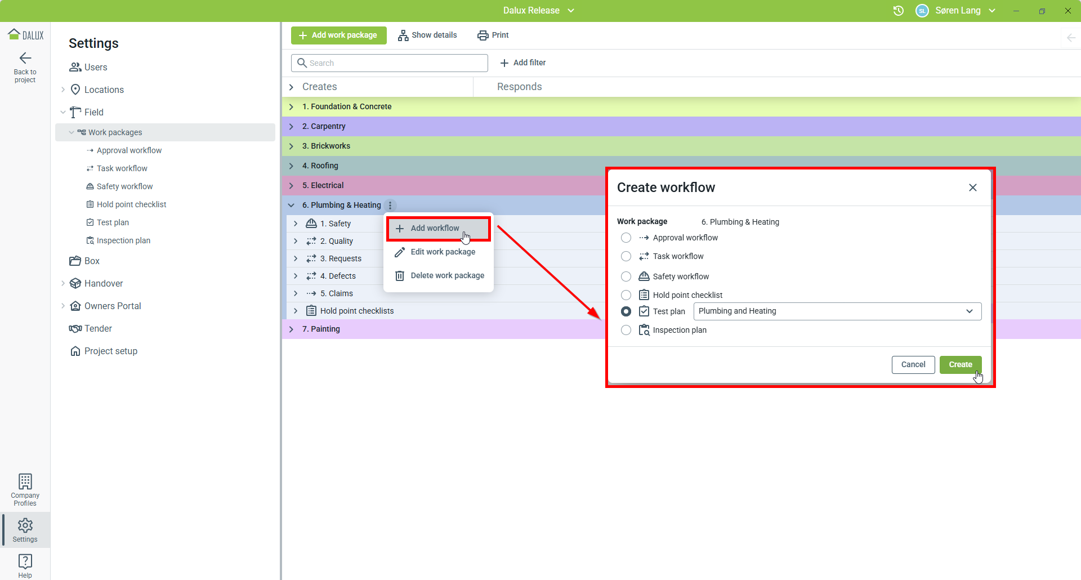This screenshot has width=1081, height=580.
Task: Open the Plumbing and Heating test plan dropdown
Action: click(837, 311)
